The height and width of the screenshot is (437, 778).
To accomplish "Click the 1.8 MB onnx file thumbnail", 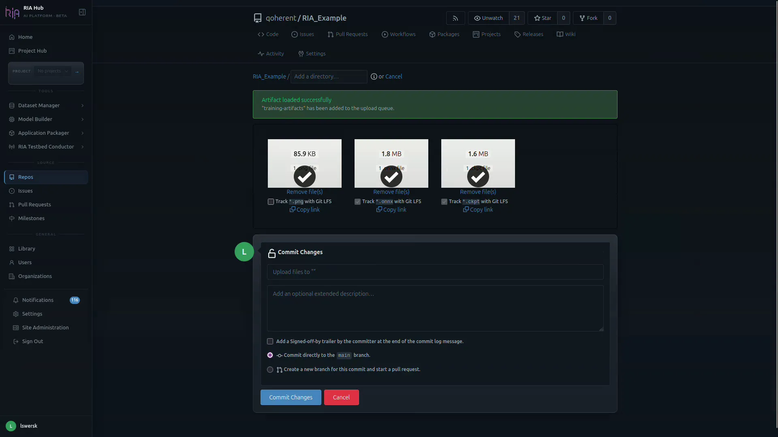I will point(391,163).
